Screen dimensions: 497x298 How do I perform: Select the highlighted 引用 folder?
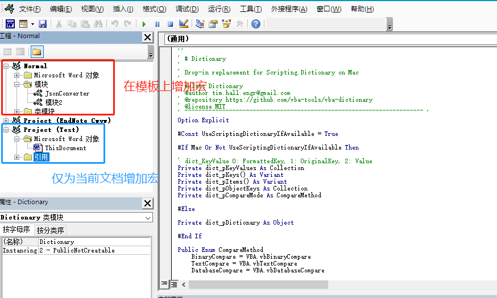pos(41,157)
